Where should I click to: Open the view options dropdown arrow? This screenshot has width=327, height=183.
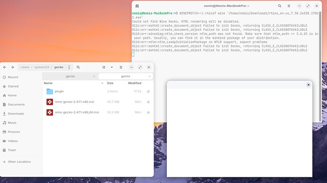112,67
